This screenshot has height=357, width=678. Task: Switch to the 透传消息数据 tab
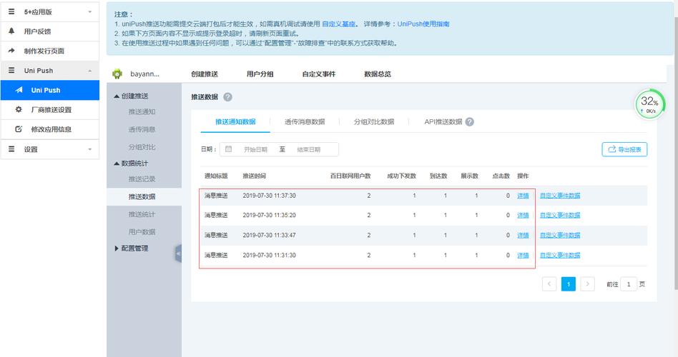(305, 121)
